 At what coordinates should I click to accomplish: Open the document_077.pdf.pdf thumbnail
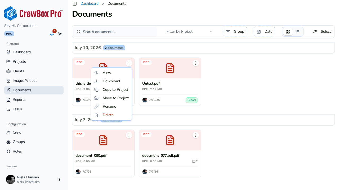[x=170, y=140]
